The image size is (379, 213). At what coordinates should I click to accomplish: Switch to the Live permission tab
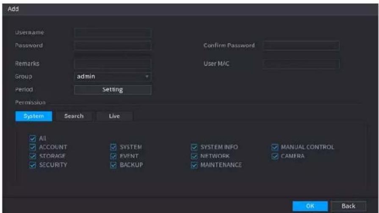114,116
